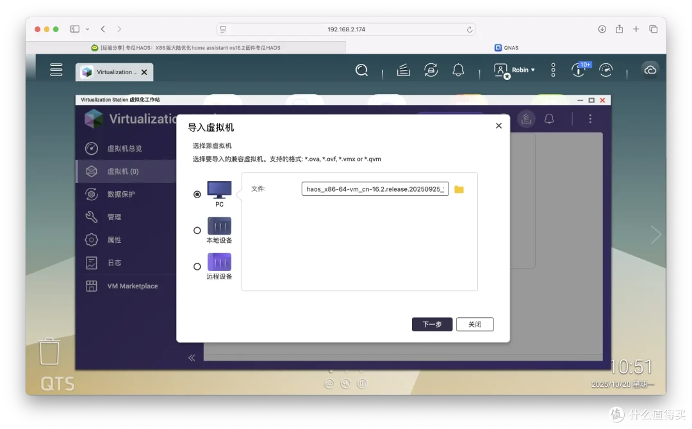
Task: Reload the page in Safari
Action: (470, 29)
